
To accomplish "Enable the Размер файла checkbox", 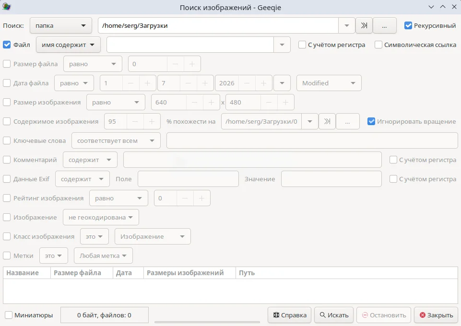I will click(x=7, y=64).
